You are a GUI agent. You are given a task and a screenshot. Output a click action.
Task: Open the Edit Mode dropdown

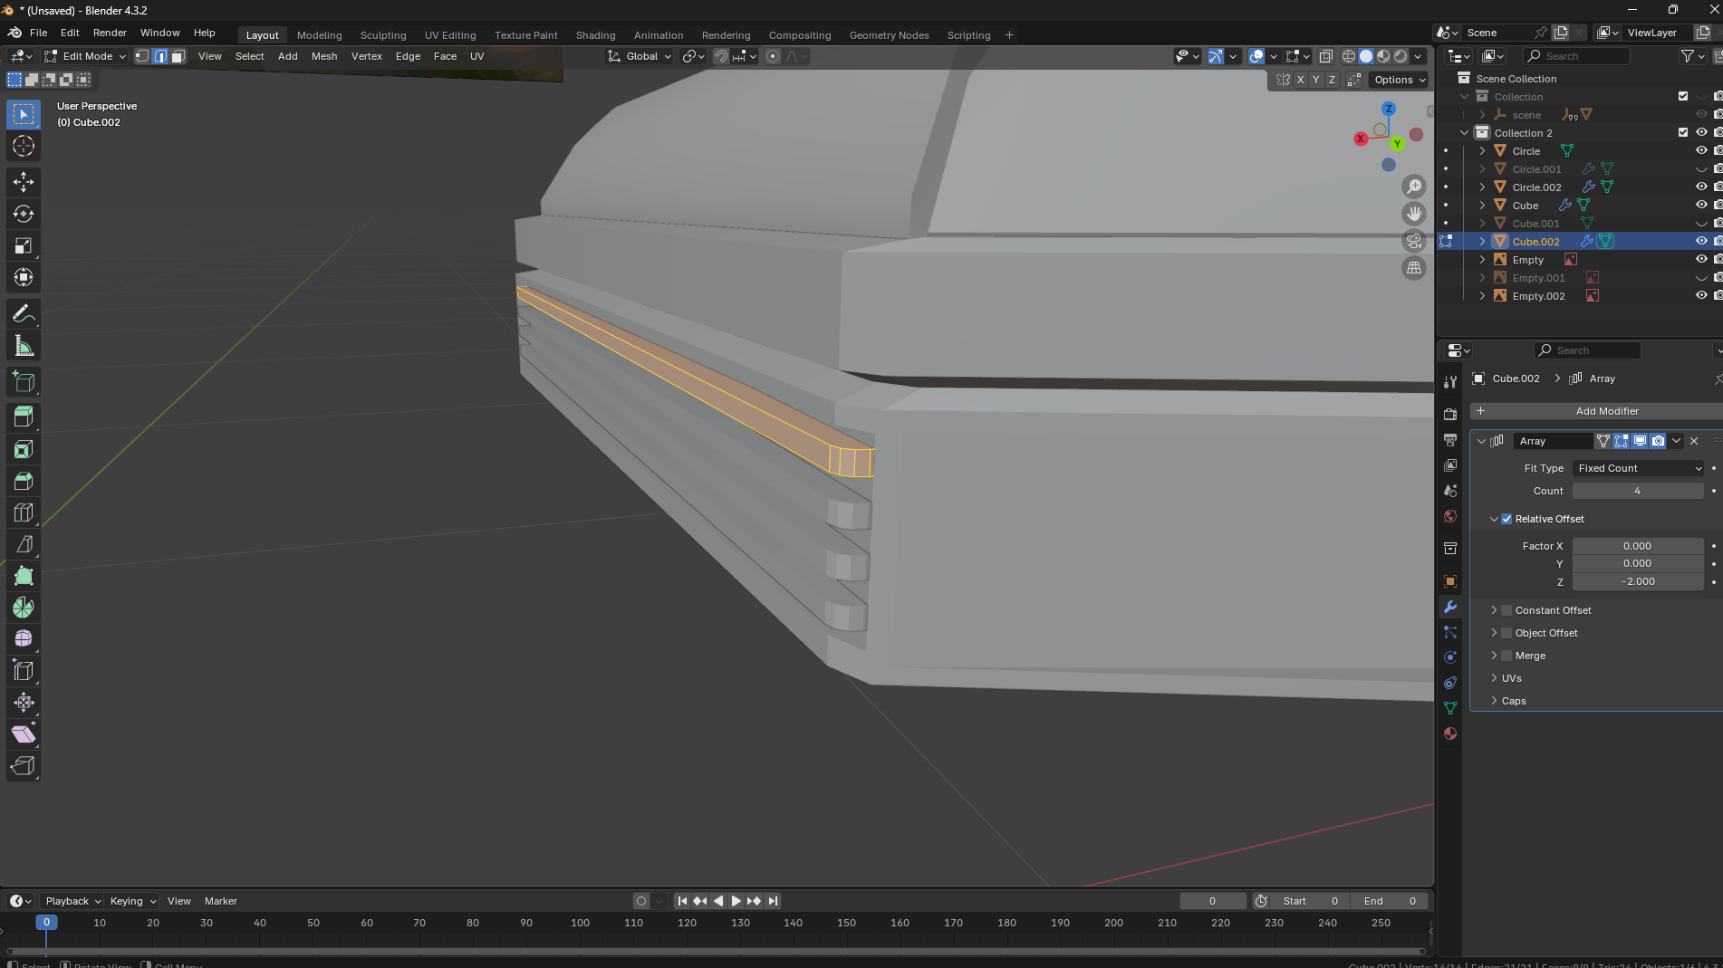point(85,56)
